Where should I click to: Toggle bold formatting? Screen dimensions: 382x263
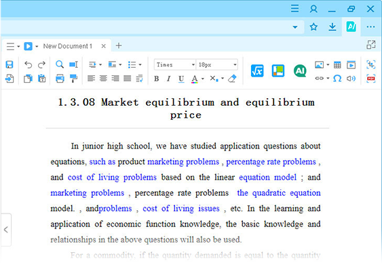[157, 79]
